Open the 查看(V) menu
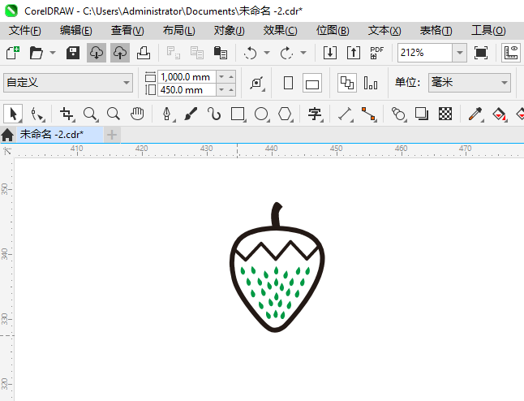This screenshot has height=401, width=524. [127, 31]
